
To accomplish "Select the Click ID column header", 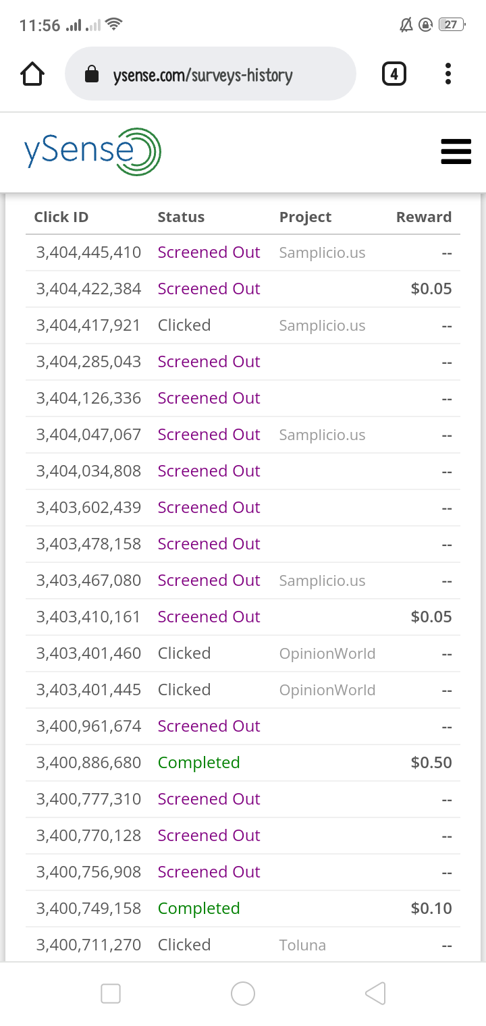I will (x=61, y=217).
